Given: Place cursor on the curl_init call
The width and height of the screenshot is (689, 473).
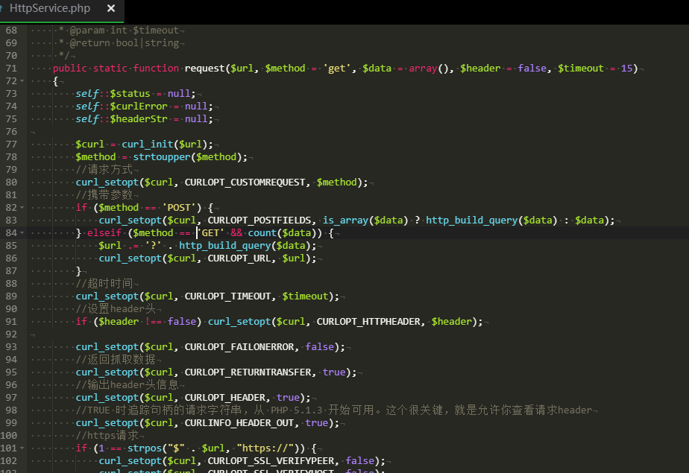Looking at the screenshot, I should pos(147,144).
